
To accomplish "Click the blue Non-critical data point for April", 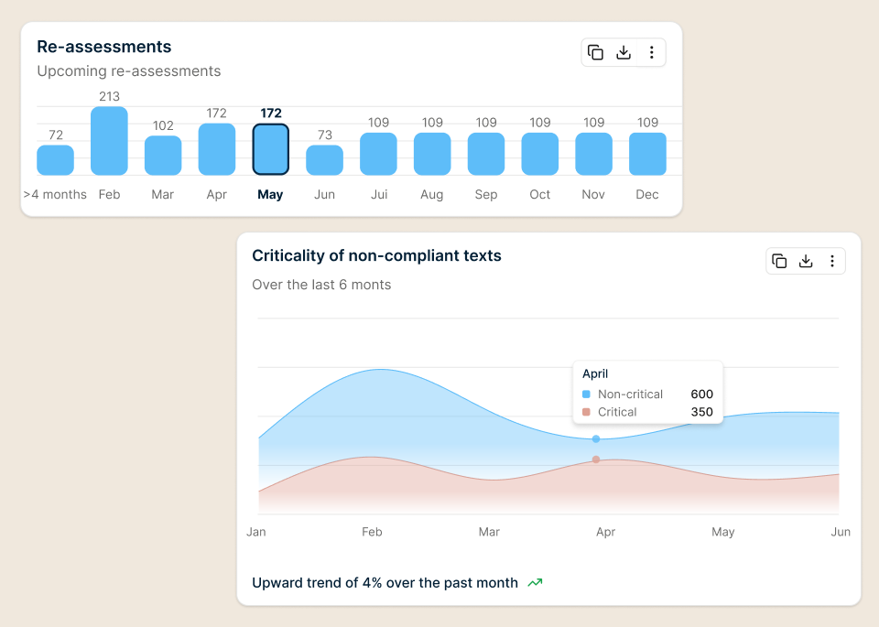I will (x=596, y=439).
